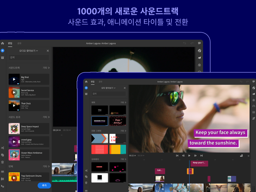Click the blue plus button in the front window
The height and width of the screenshot is (192, 256).
click(x=86, y=88)
